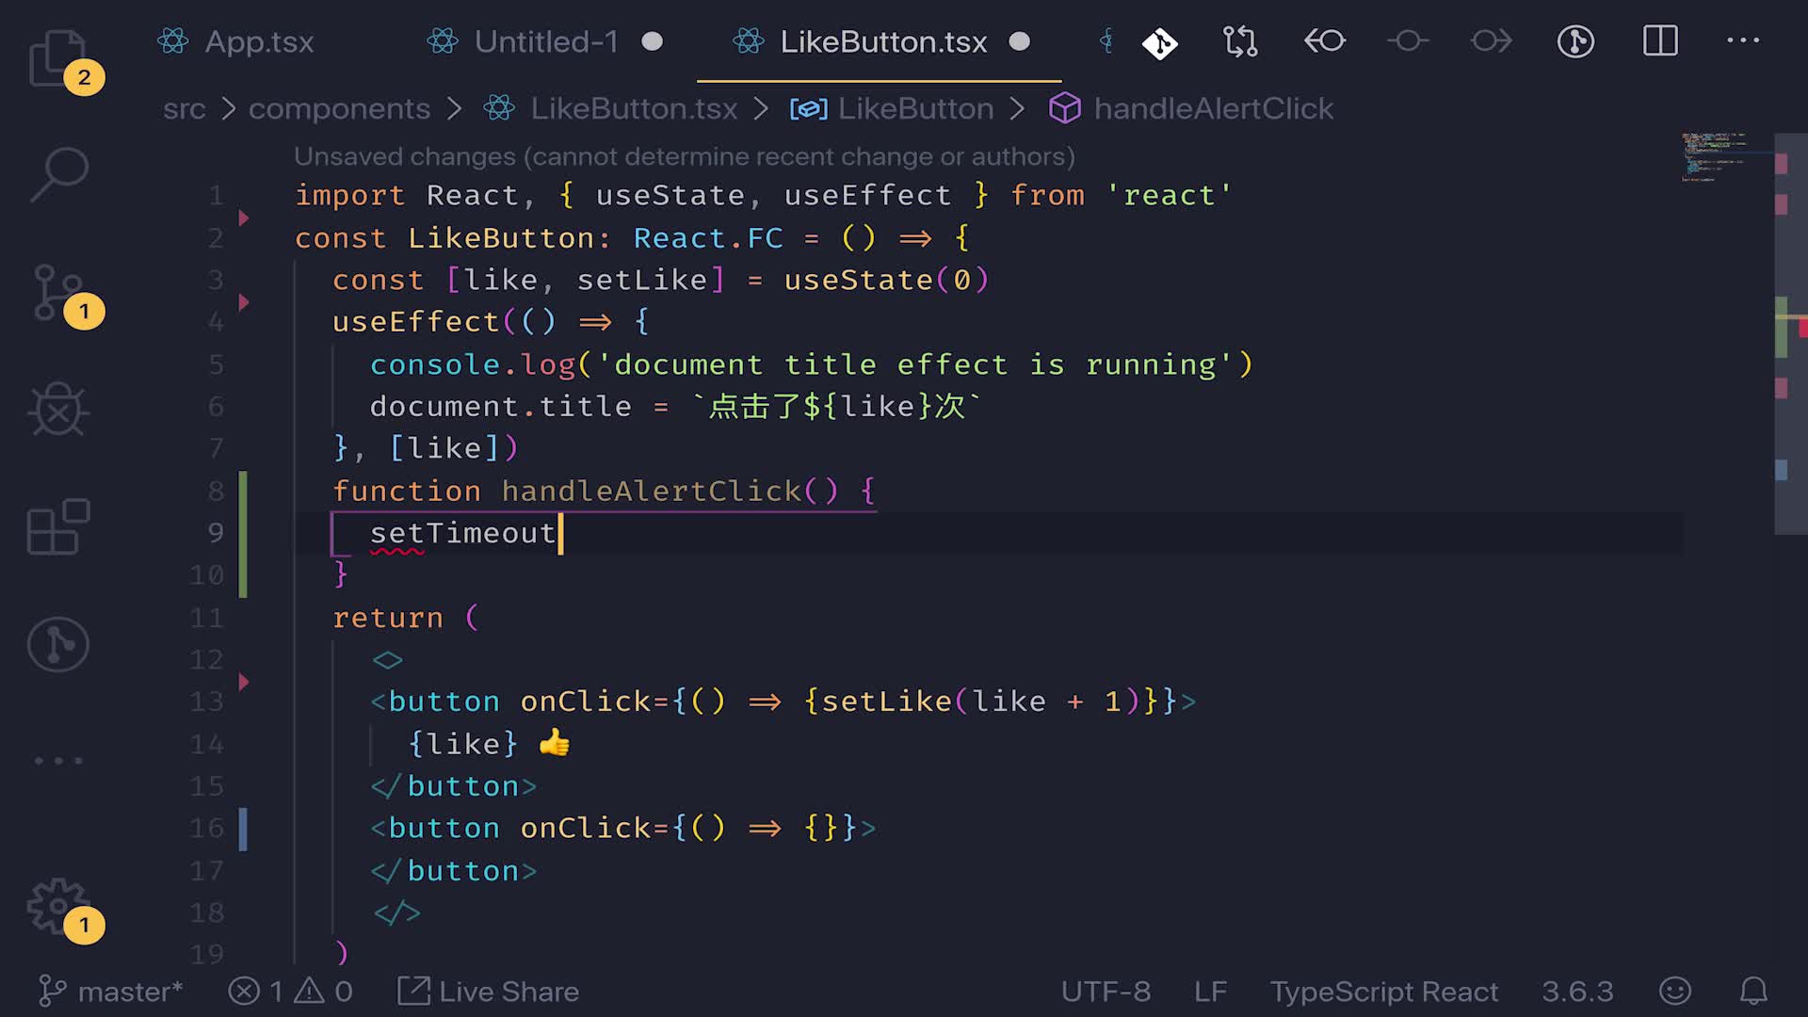
Task: Open Source Control view in sidebar
Action: [58, 292]
